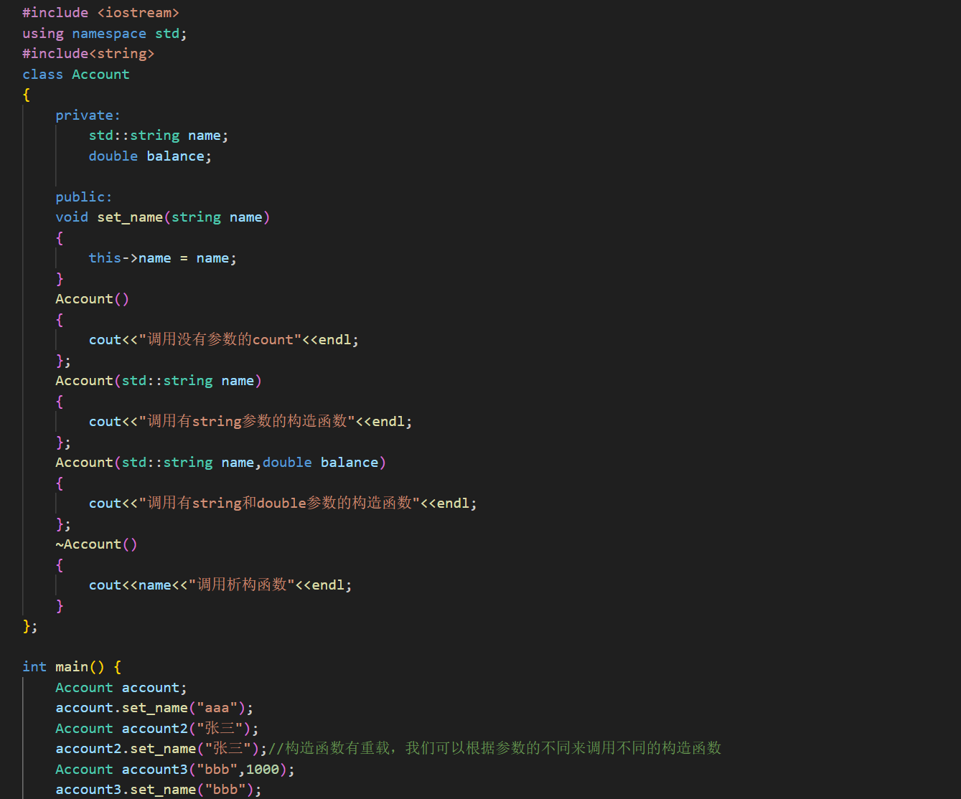
Task: Click the 'account3.set_name("bbb");' call
Action: click(x=159, y=790)
